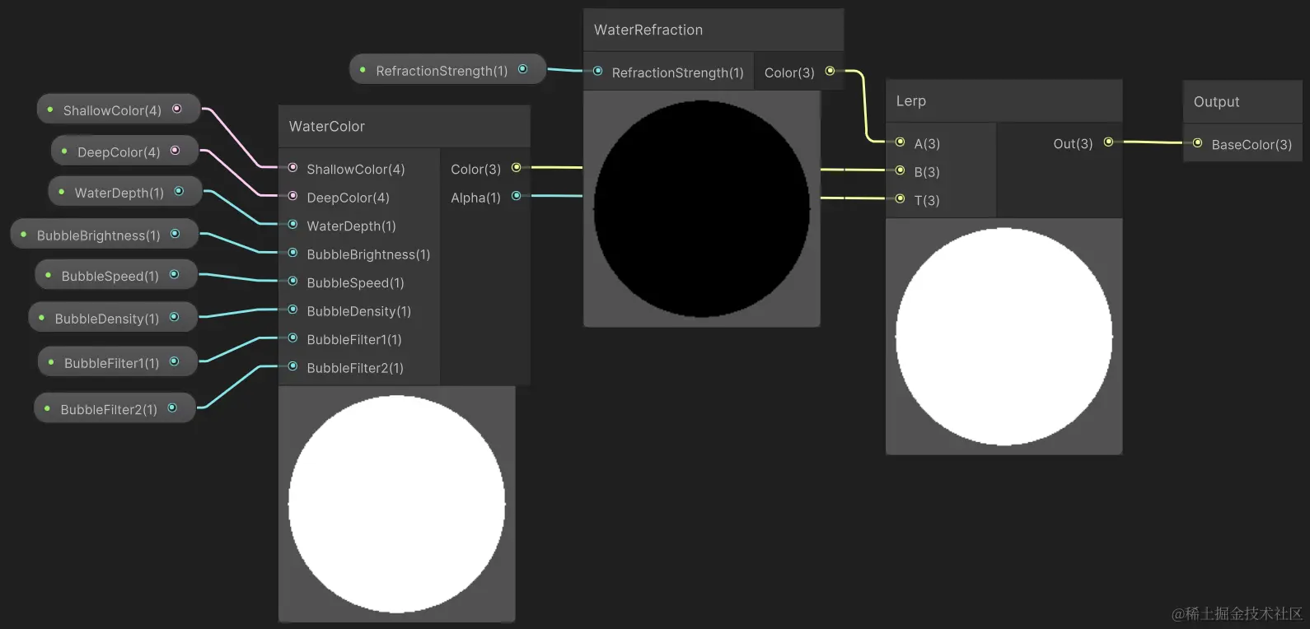Select the BubbleFilter2(1) property pill
Image resolution: width=1310 pixels, height=629 pixels.
pos(115,408)
